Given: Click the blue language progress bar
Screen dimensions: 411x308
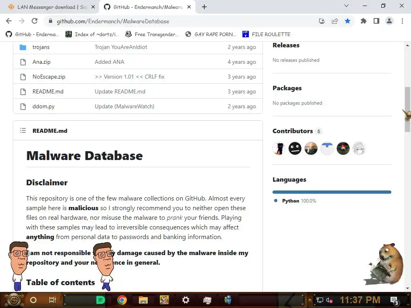Looking at the screenshot, I should 332,192.
